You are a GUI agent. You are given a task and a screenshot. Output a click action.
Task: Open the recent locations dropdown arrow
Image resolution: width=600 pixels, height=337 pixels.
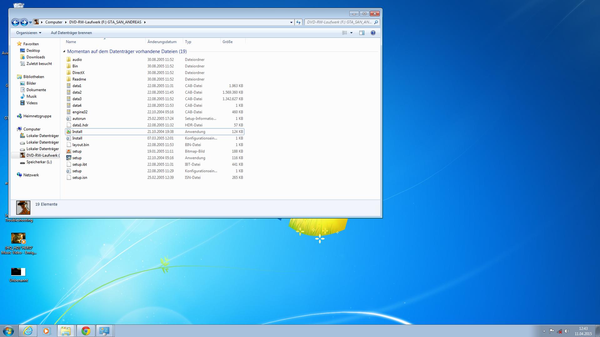30,22
